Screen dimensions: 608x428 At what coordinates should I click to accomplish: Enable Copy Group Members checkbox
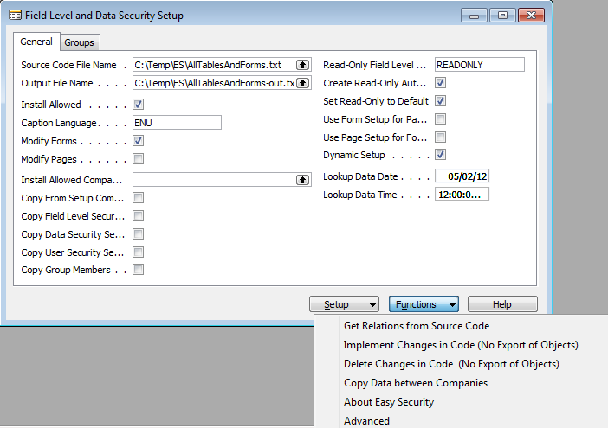[x=138, y=270]
